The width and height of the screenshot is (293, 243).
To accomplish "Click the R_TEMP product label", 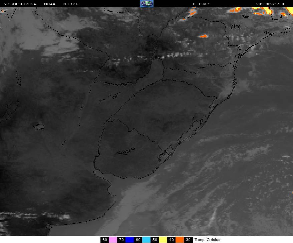I will [x=201, y=4].
